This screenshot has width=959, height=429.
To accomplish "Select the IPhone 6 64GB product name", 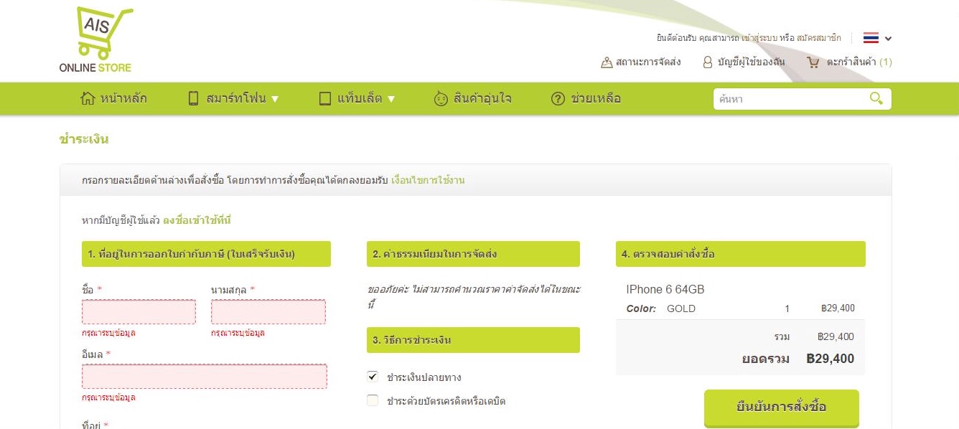I will coord(665,289).
